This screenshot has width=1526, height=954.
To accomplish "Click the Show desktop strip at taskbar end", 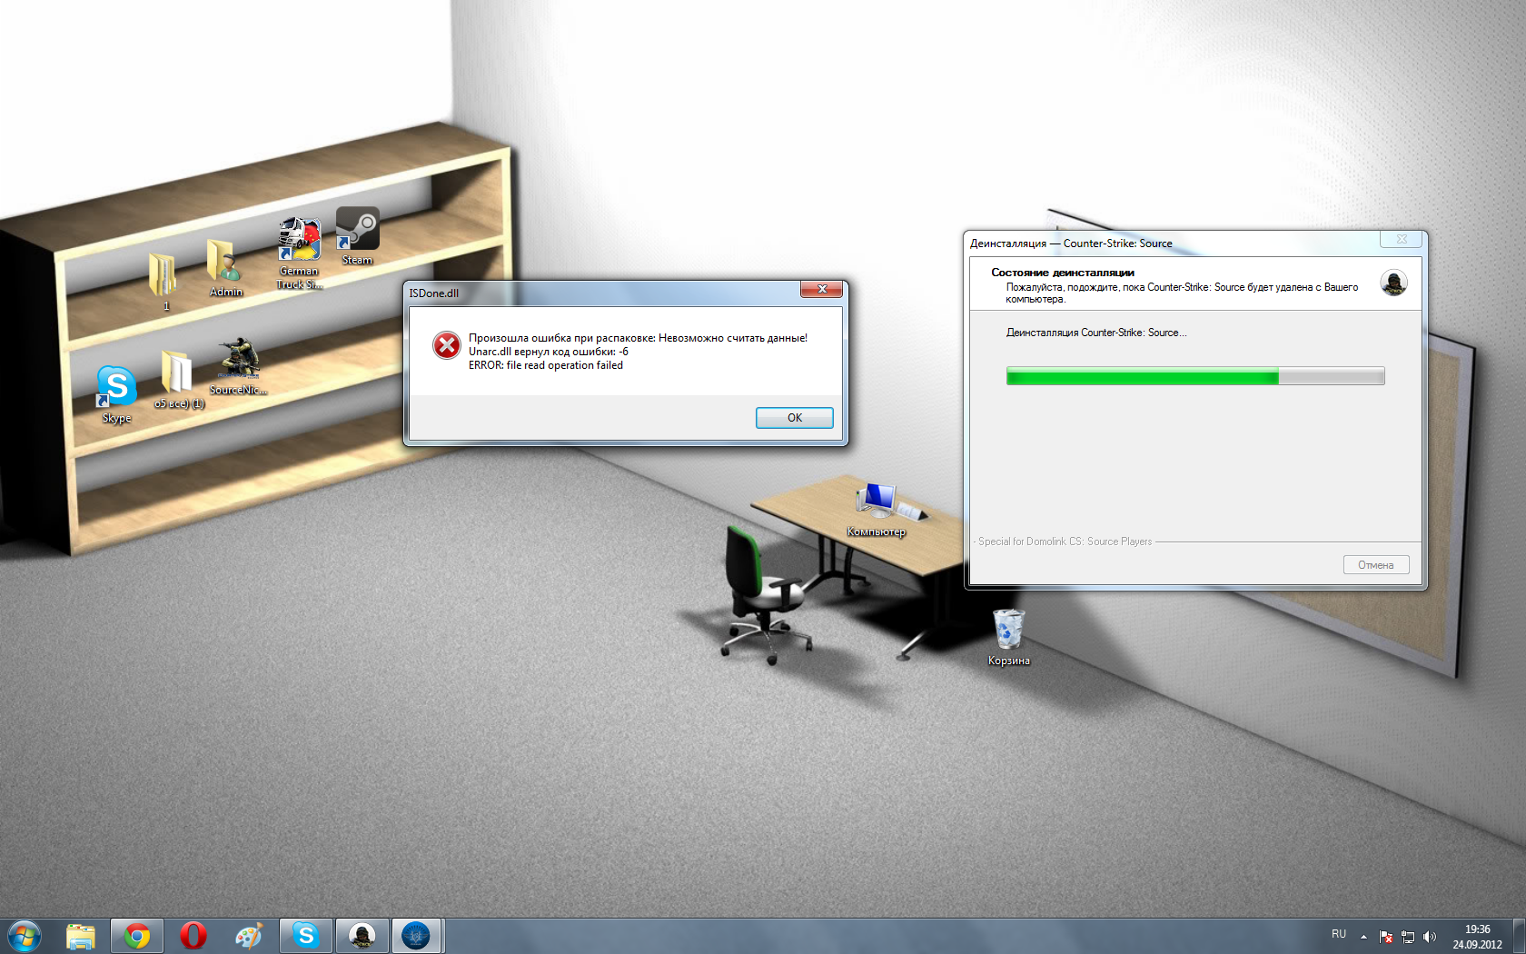I will pyautogui.click(x=1519, y=936).
